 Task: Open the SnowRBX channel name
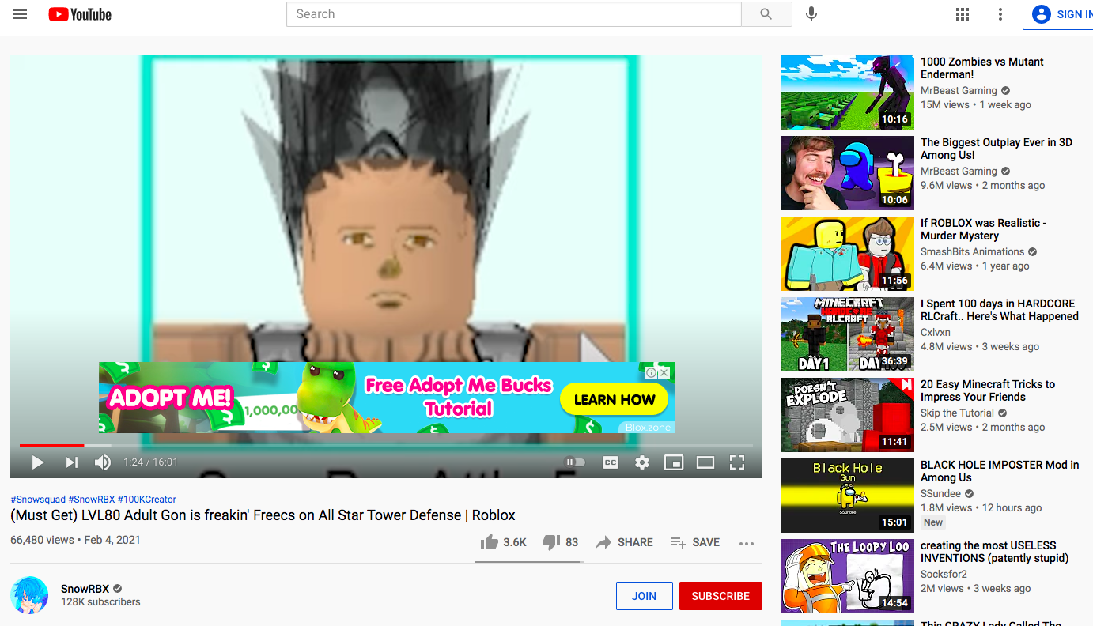[86, 589]
